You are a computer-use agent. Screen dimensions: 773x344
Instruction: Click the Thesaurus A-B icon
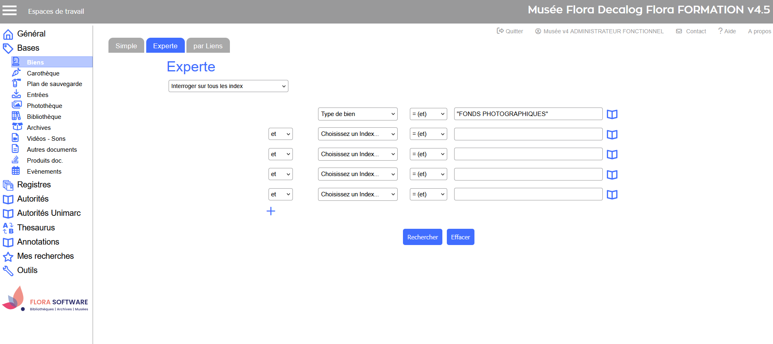tap(8, 228)
